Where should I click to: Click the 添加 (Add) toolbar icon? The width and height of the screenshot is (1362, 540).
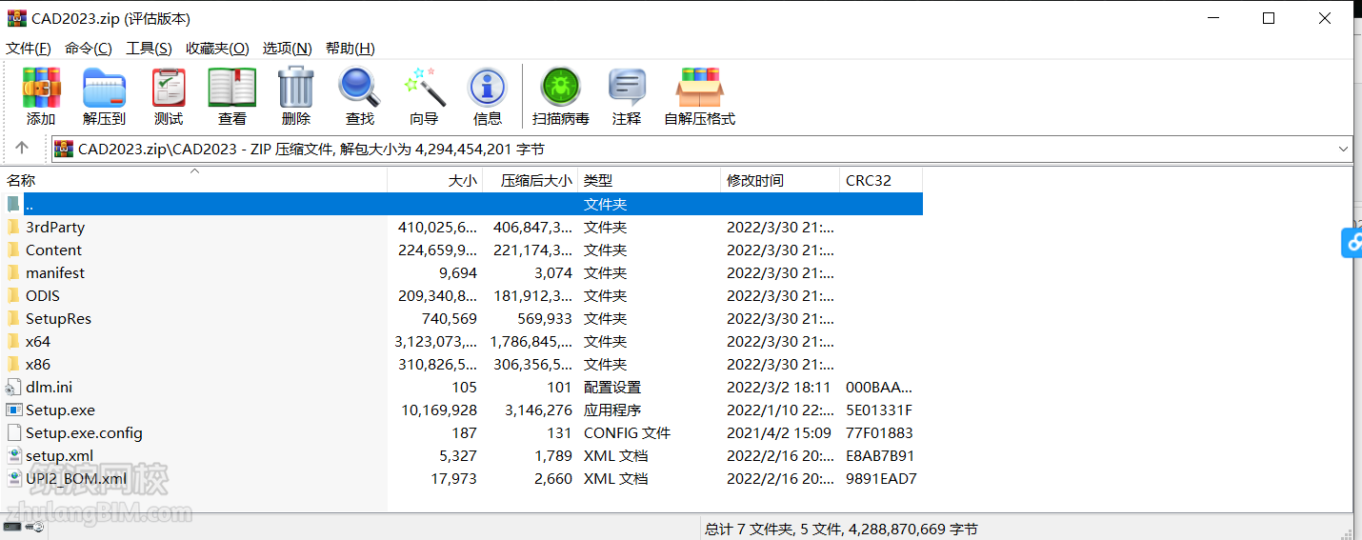41,88
